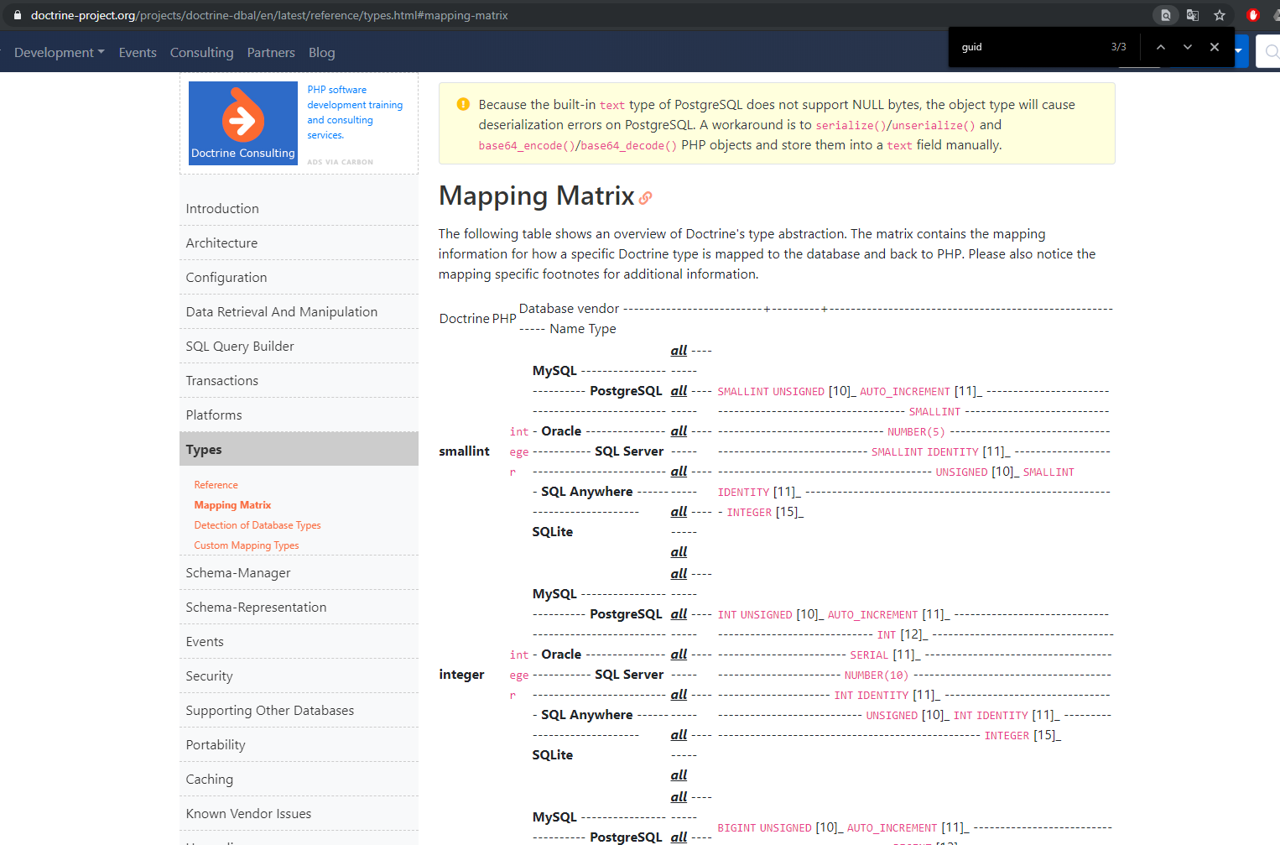
Task: Close the find bar
Action: point(1215,47)
